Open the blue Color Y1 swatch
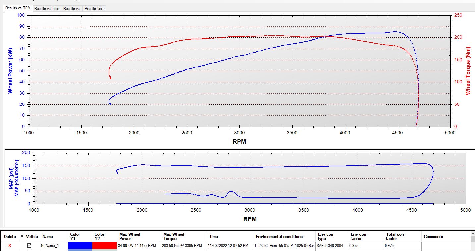The height and width of the screenshot is (251, 475). pyautogui.click(x=80, y=245)
